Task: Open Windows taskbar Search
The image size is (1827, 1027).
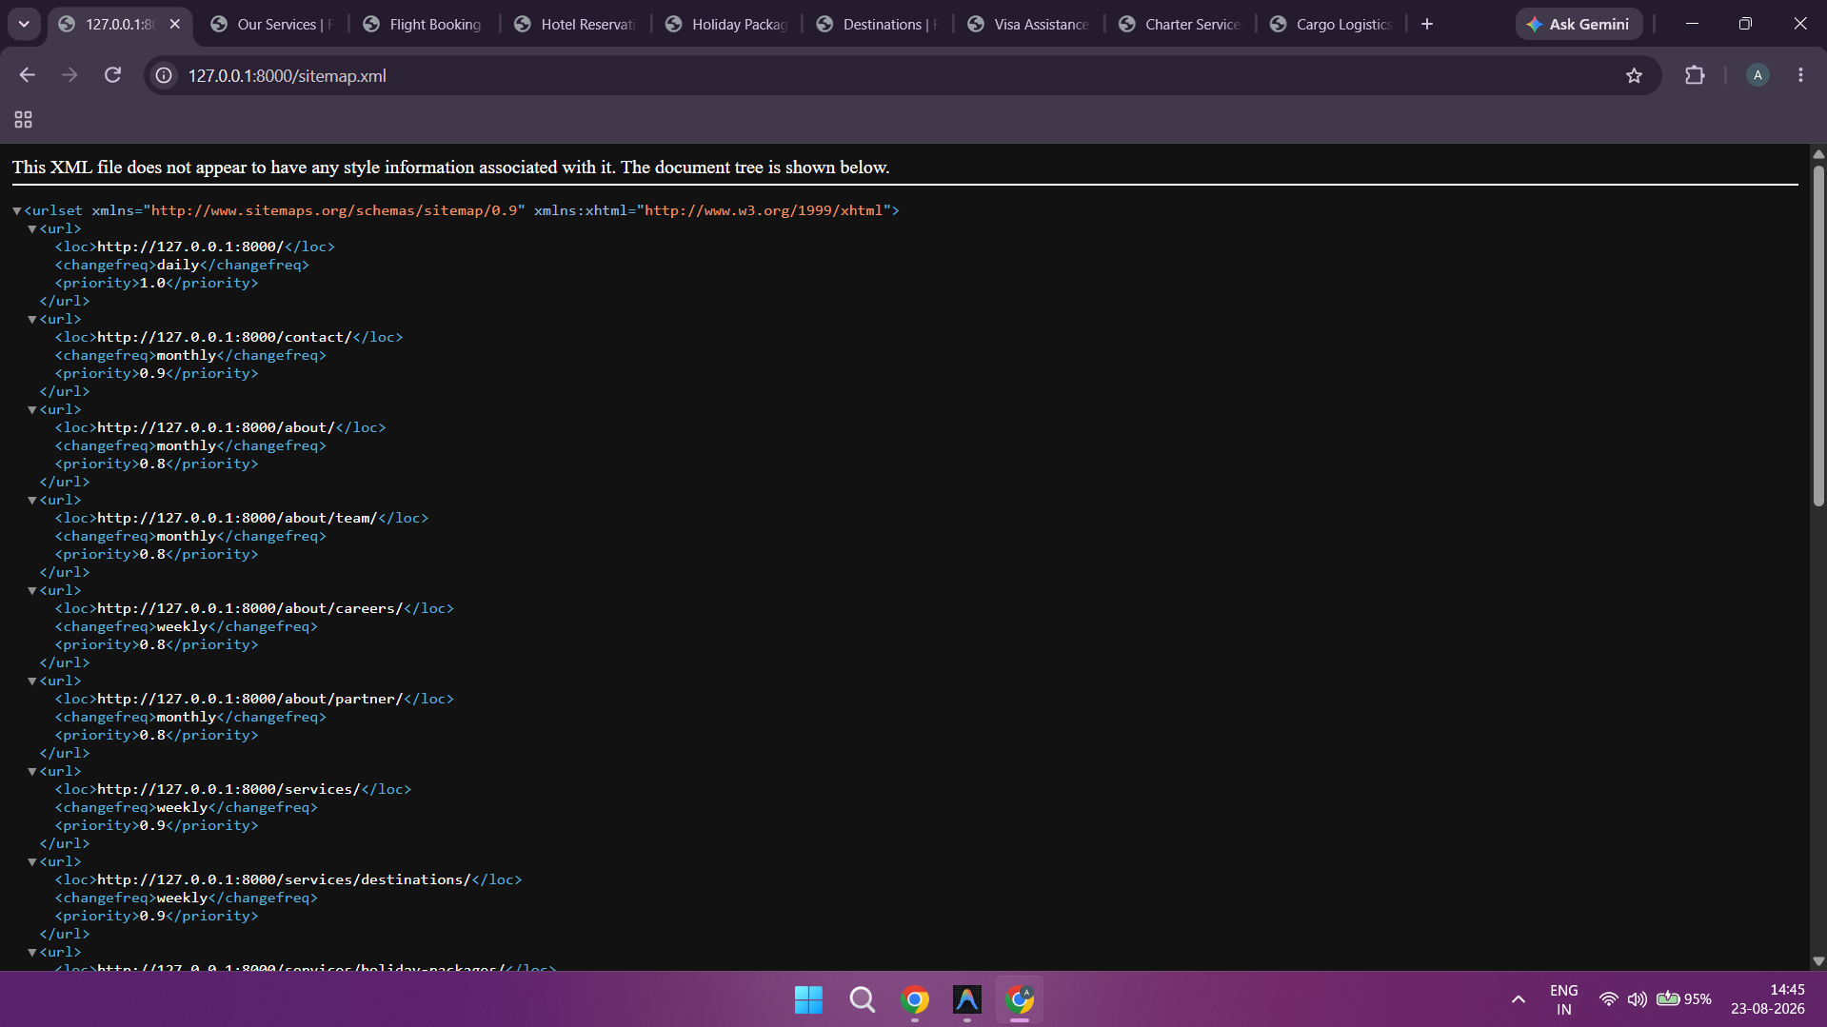Action: (x=863, y=999)
